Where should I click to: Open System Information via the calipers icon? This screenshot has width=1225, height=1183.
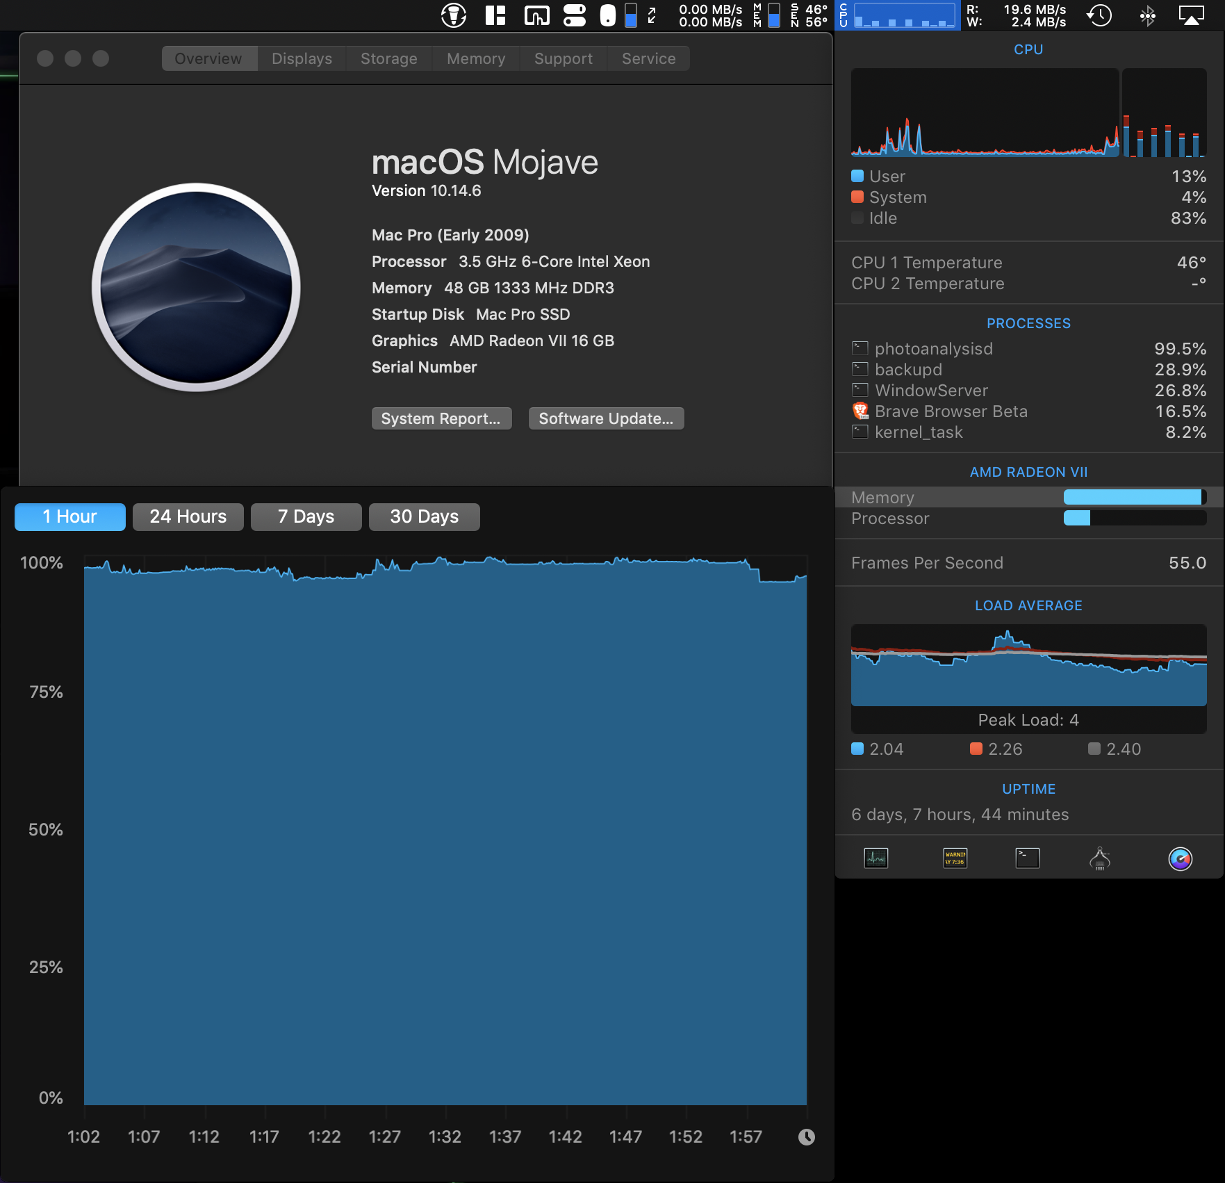[1099, 858]
